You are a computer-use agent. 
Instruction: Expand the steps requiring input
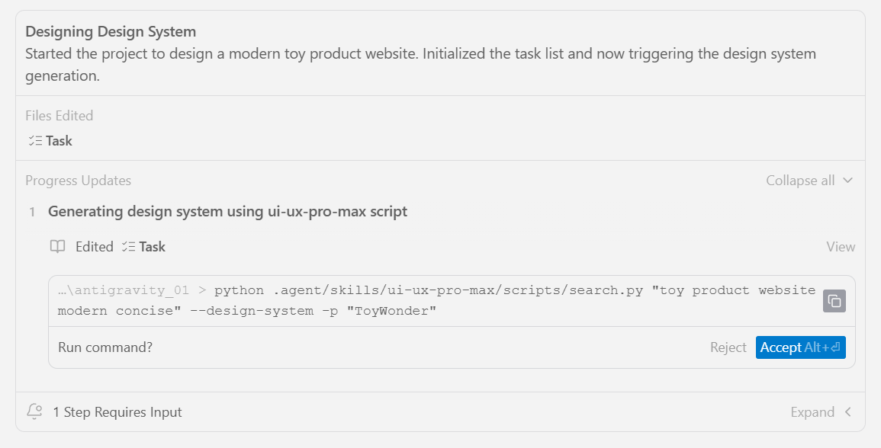[x=812, y=412]
